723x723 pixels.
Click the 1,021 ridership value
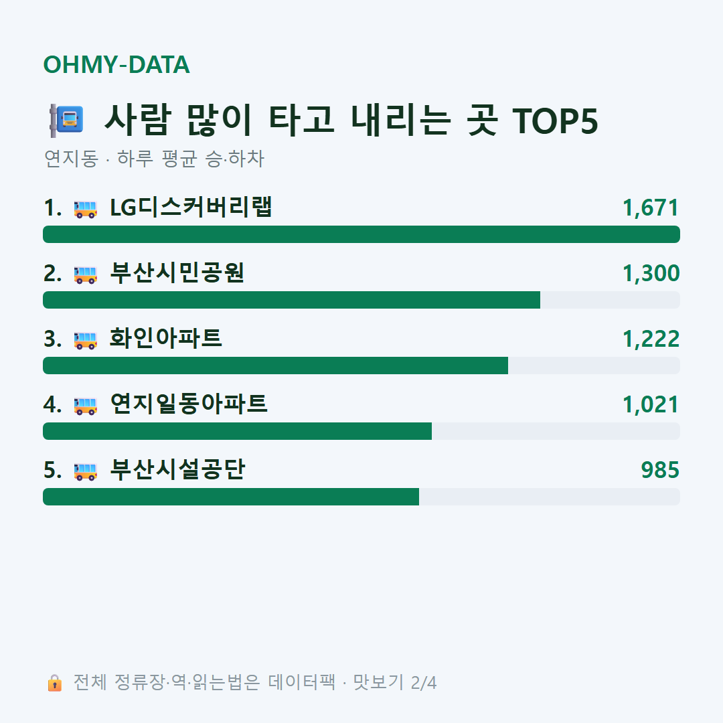651,404
